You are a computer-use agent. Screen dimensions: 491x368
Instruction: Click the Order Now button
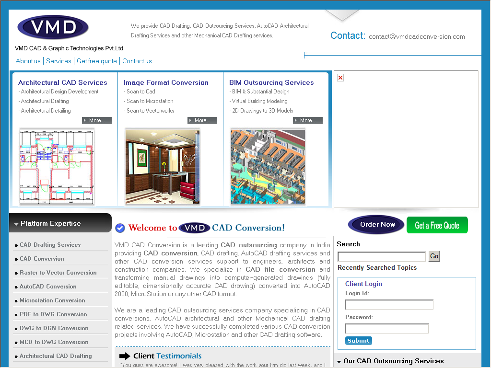coord(376,224)
